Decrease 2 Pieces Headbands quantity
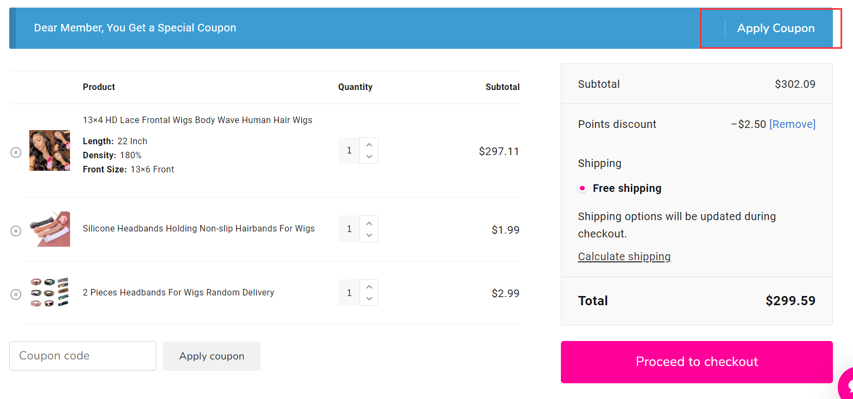The width and height of the screenshot is (853, 399). click(369, 299)
